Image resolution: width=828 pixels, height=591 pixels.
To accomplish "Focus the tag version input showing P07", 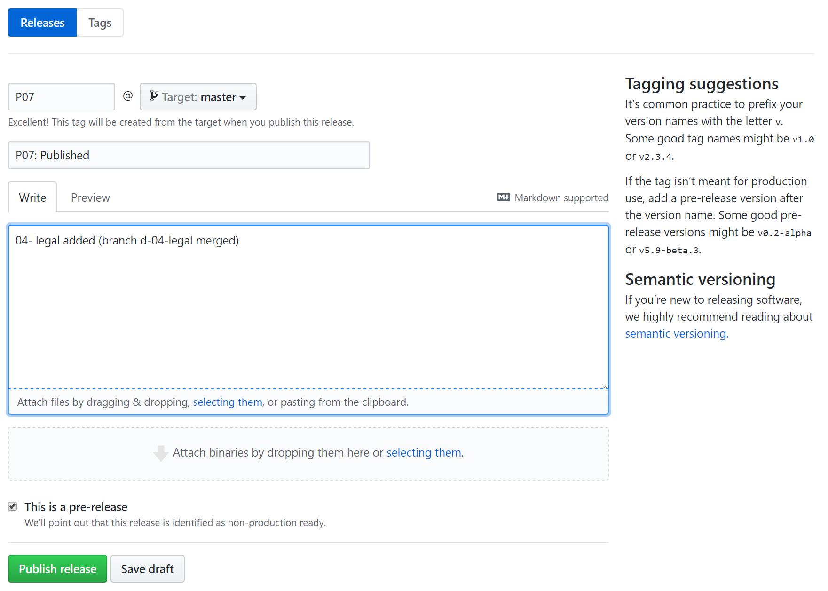I will (x=61, y=96).
